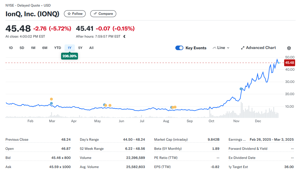Click the 236.39% performance badge
This screenshot has width=299, height=174.
(x=70, y=56)
